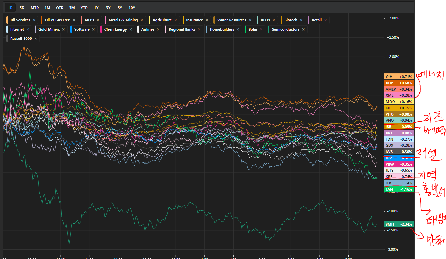Remove the Biotech series chip
The height and width of the screenshot is (259, 446).
point(301,20)
